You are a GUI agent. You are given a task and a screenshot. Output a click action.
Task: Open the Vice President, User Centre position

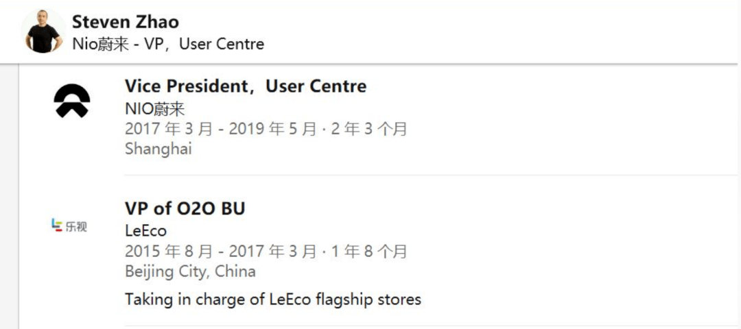click(x=246, y=86)
